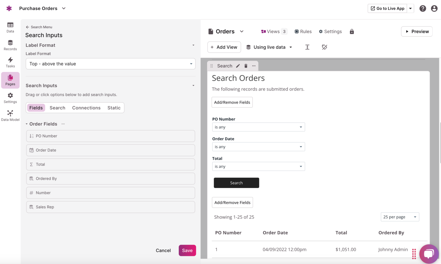
Task: Open the chat support bubble
Action: click(429, 253)
